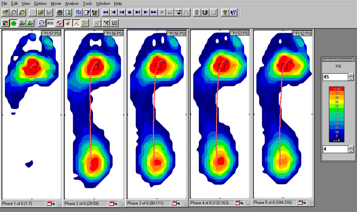The width and height of the screenshot is (357, 212).
Task: Toggle the AVG averaging toolbar button
Action: [x=50, y=23]
